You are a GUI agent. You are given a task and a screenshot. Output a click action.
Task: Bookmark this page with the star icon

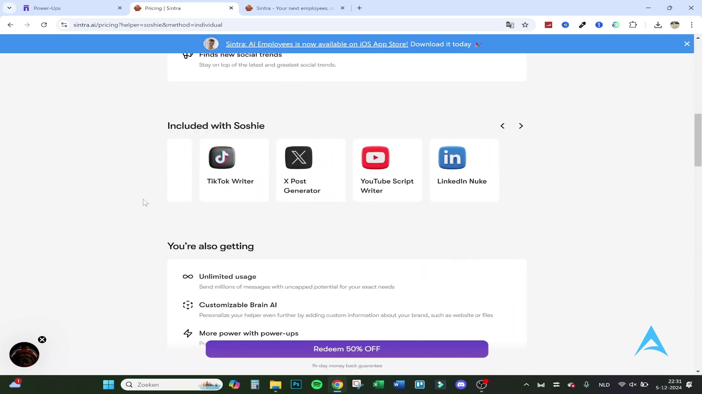[525, 25]
